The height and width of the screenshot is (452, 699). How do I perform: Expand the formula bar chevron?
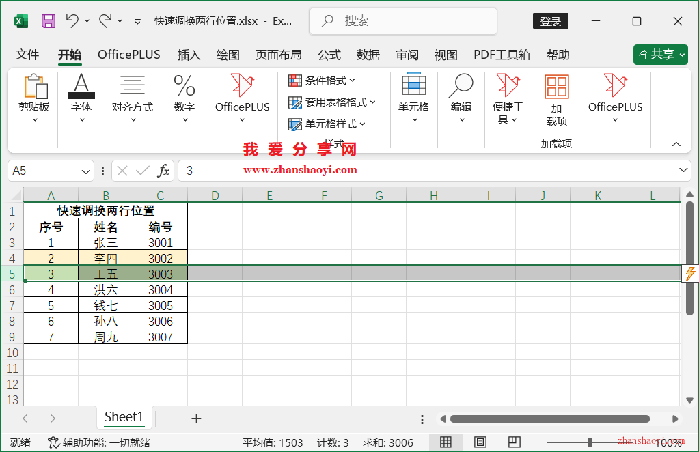point(683,170)
